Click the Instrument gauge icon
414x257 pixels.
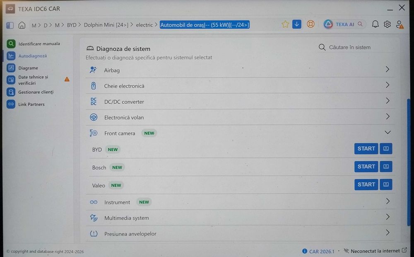pos(94,202)
